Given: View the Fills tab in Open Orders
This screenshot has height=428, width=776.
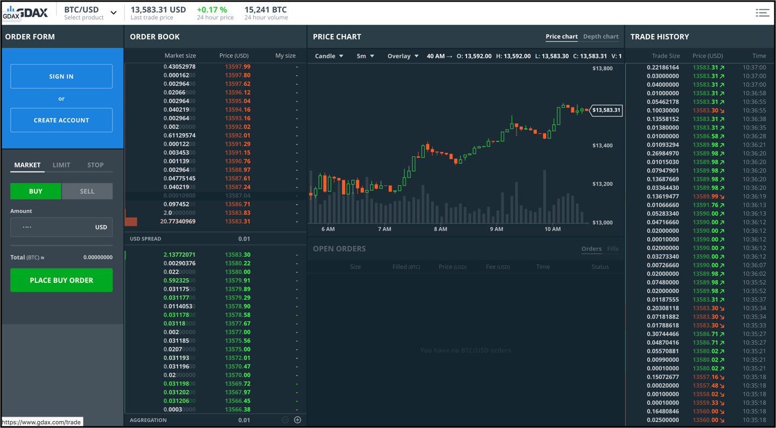Looking at the screenshot, I should pyautogui.click(x=613, y=249).
